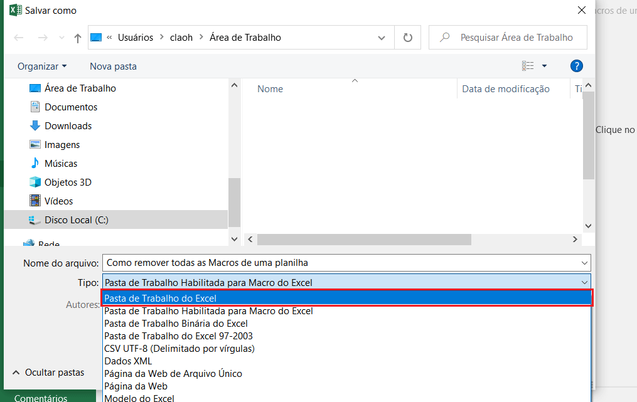Click the up-arrow parent folder icon
Screen dimensions: 637x402
point(78,38)
